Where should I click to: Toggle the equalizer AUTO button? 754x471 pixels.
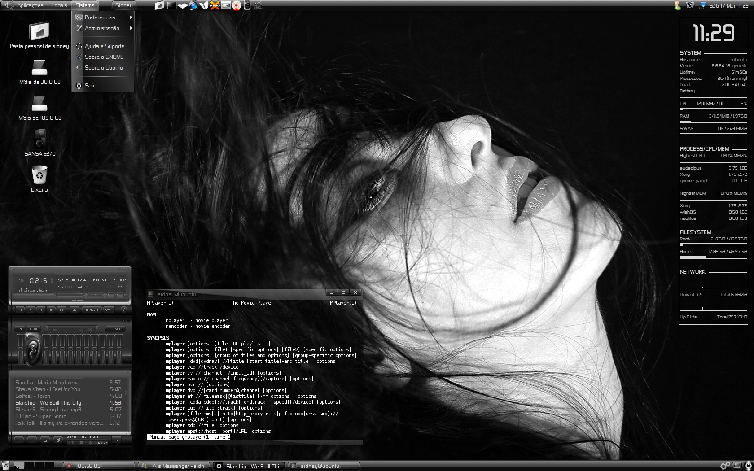tap(33, 329)
